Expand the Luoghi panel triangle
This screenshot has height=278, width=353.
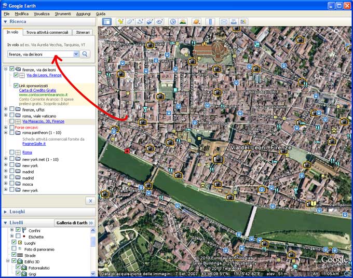pyautogui.click(x=5, y=212)
